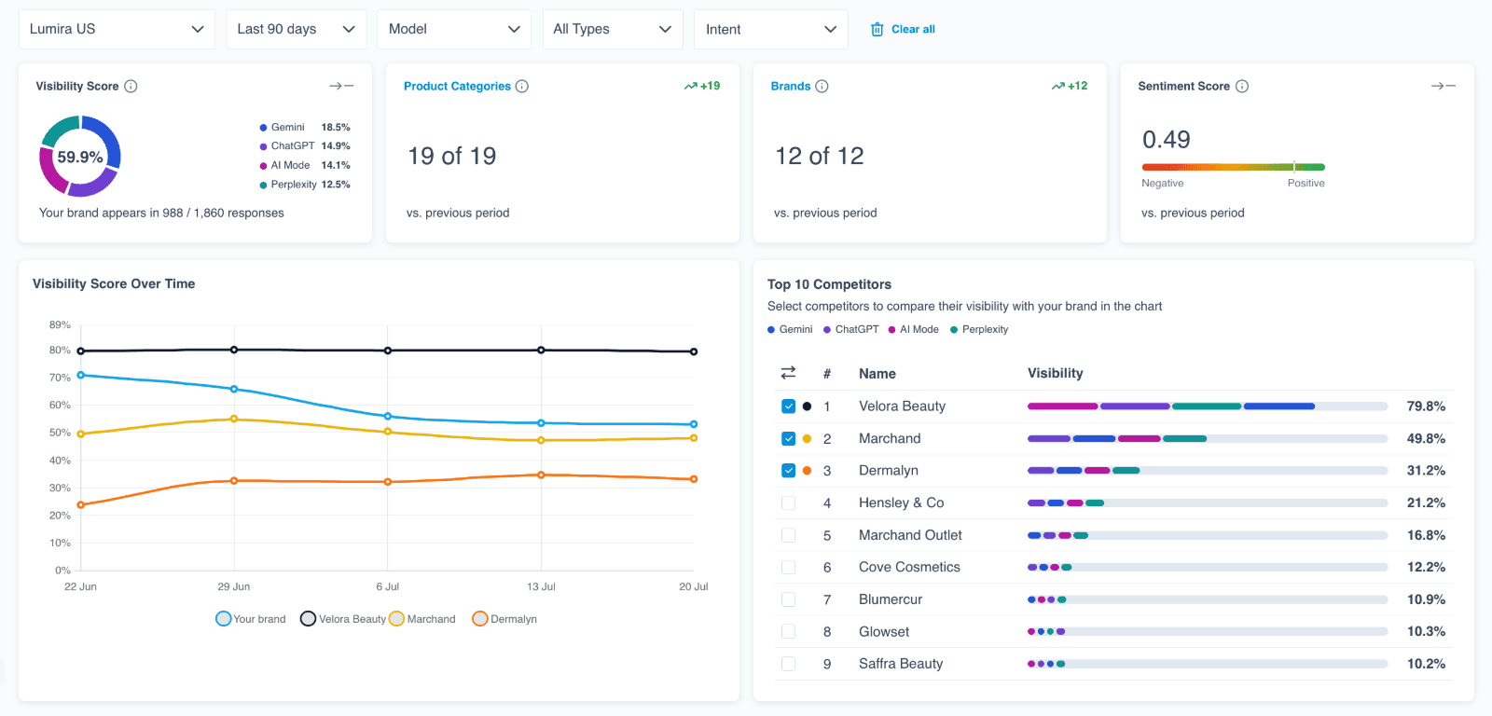
Task: Click Dermalyn data point at 13 Jul
Action: tap(541, 475)
